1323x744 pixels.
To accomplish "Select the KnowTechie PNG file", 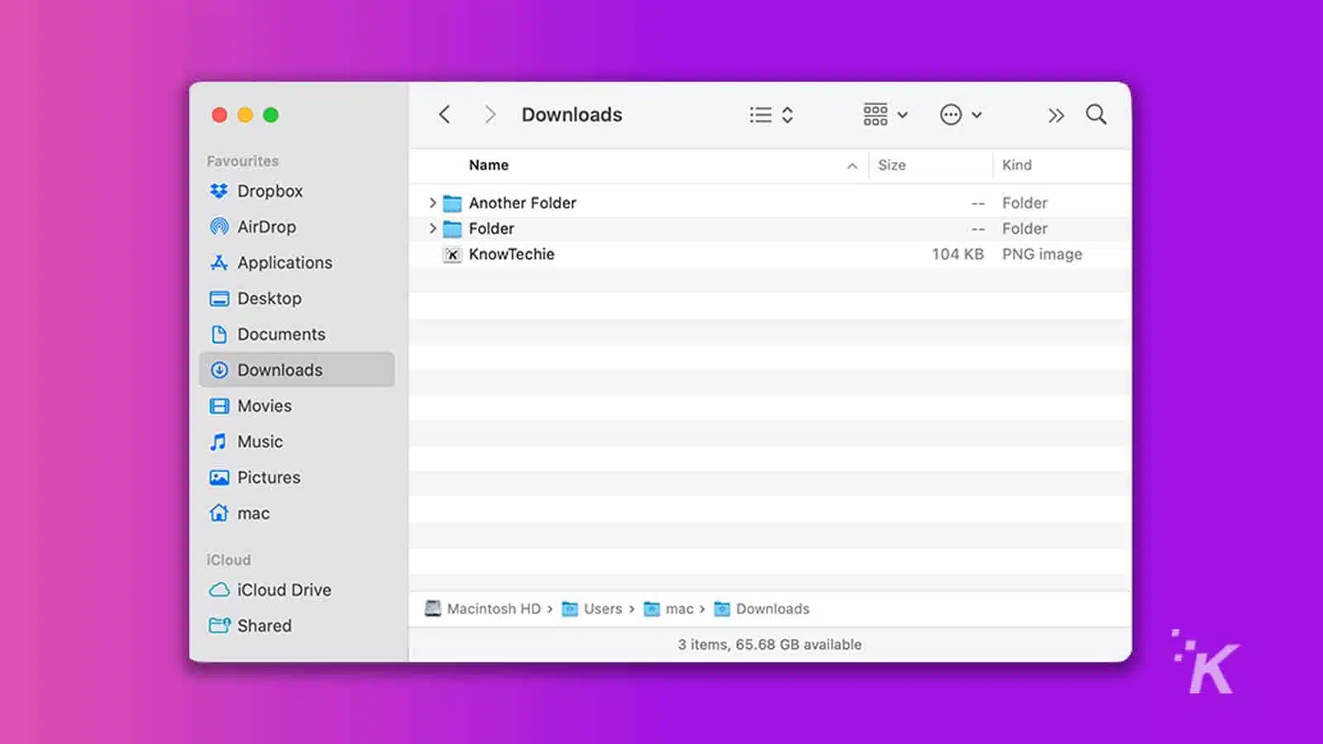I will 511,254.
